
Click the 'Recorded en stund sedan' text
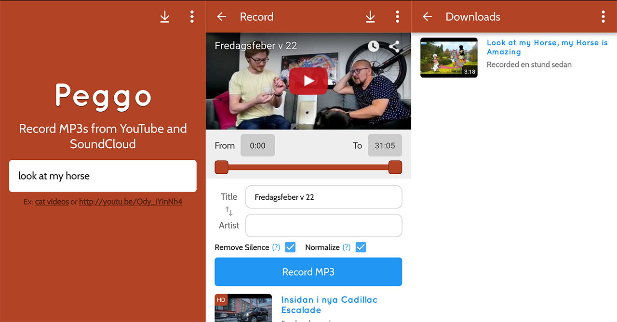click(x=529, y=64)
